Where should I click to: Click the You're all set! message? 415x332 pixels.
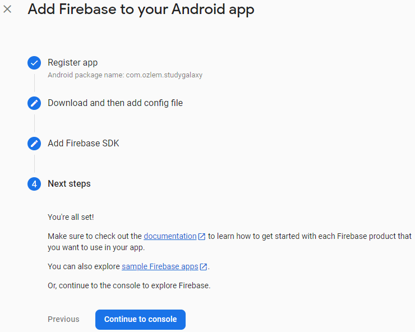[71, 217]
